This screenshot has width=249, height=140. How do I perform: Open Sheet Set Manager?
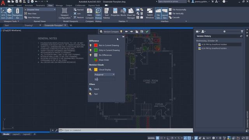131,13
